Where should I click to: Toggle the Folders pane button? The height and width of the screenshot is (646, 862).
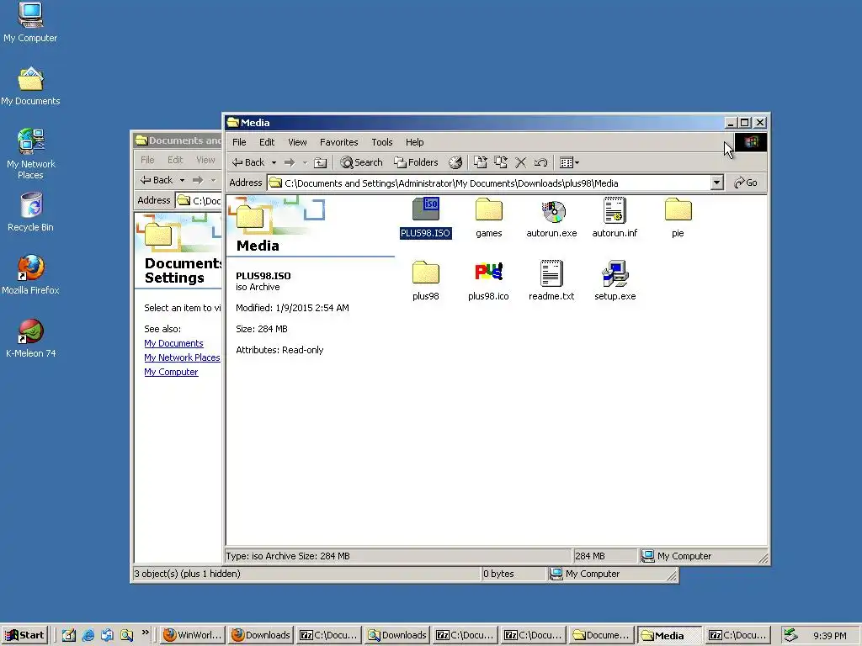416,162
